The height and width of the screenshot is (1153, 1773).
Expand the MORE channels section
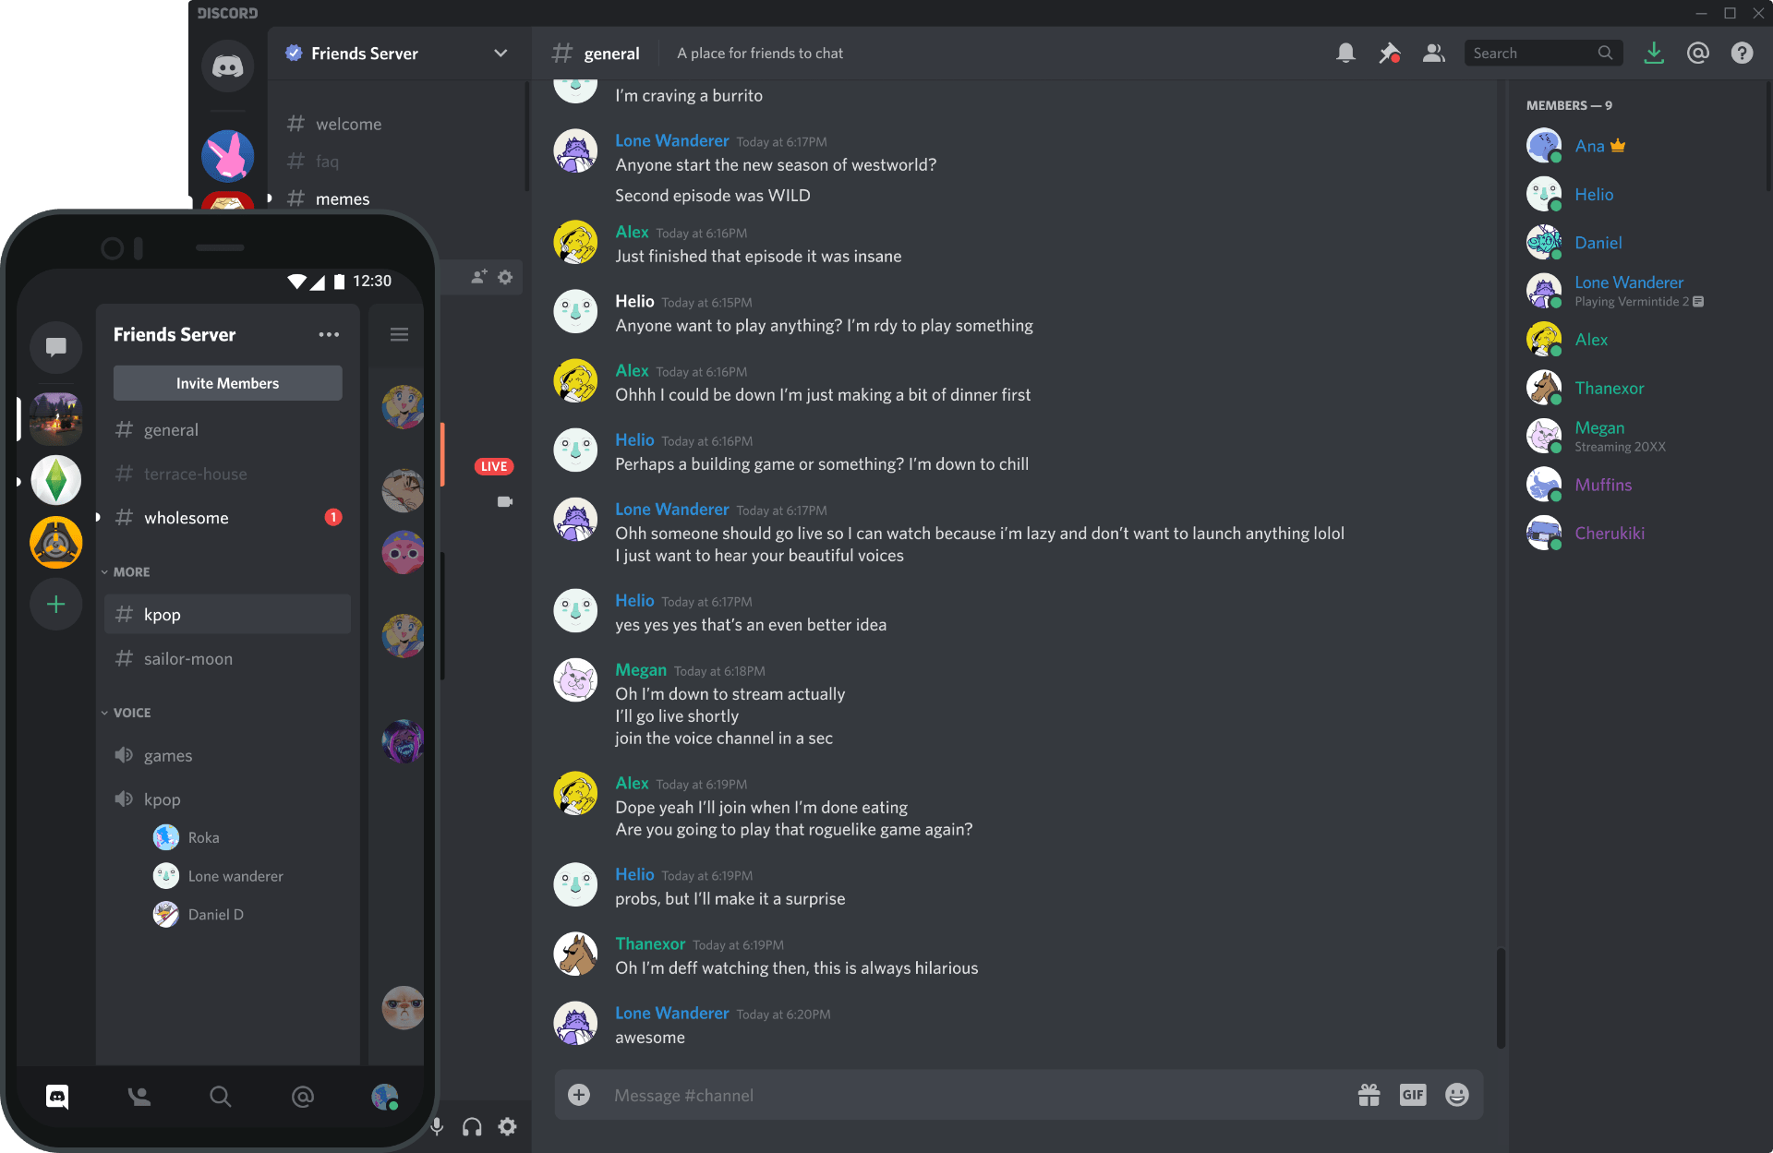click(x=130, y=572)
